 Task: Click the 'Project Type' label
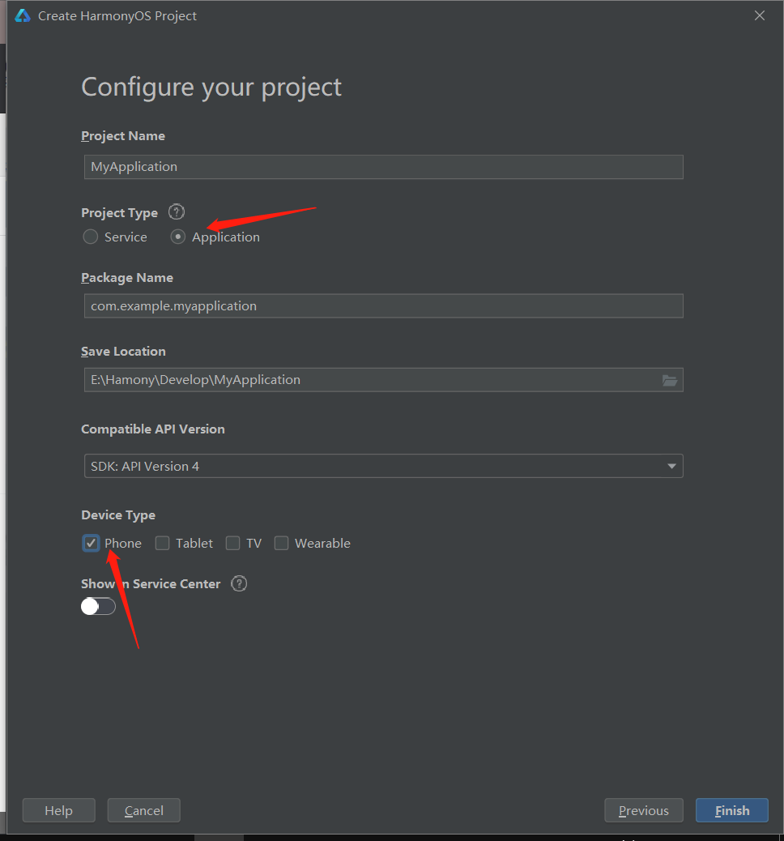(119, 213)
